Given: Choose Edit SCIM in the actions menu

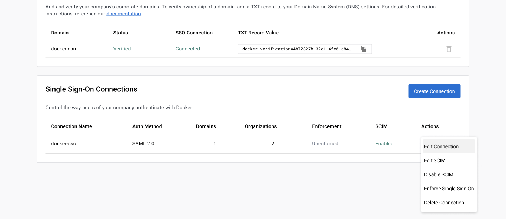Looking at the screenshot, I should point(449,160).
